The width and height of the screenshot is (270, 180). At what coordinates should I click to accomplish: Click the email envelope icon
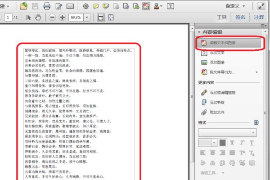tap(70, 6)
